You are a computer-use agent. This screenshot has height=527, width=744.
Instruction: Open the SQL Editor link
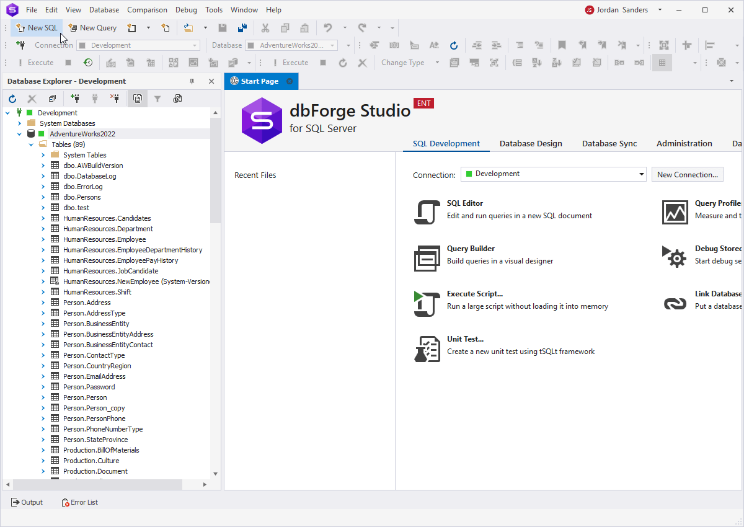pos(465,203)
